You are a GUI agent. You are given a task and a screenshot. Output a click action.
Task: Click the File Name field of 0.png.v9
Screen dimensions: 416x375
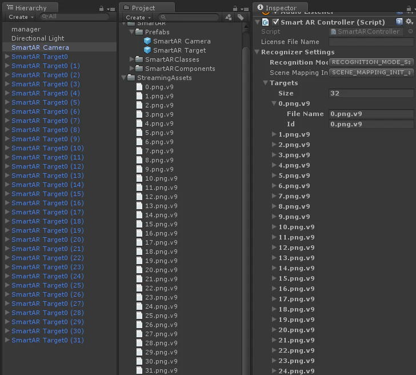[x=371, y=114]
